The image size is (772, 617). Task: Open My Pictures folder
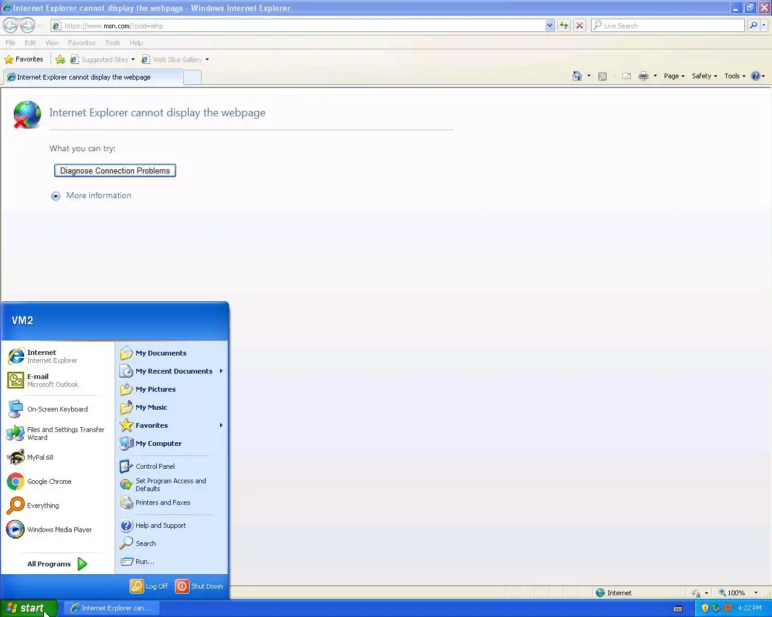172,389
